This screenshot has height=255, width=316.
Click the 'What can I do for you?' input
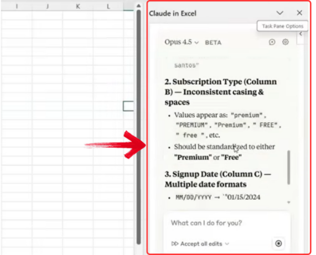(x=206, y=223)
